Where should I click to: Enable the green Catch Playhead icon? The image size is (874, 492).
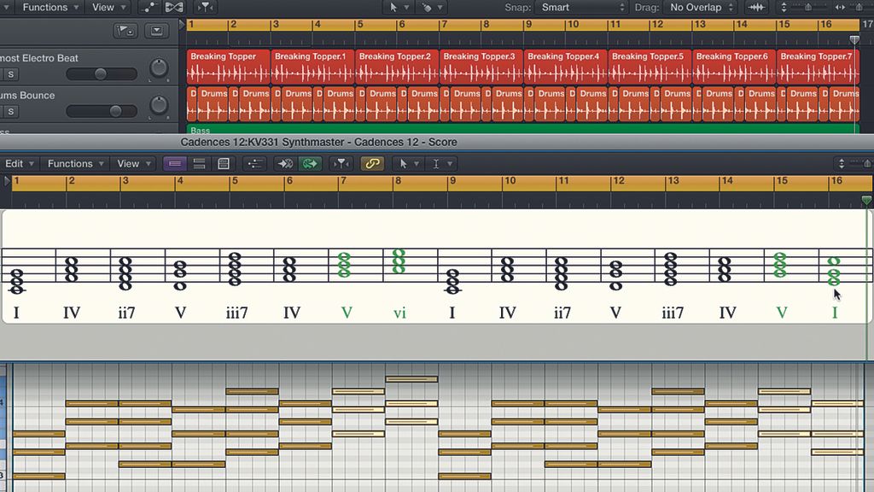pos(308,162)
